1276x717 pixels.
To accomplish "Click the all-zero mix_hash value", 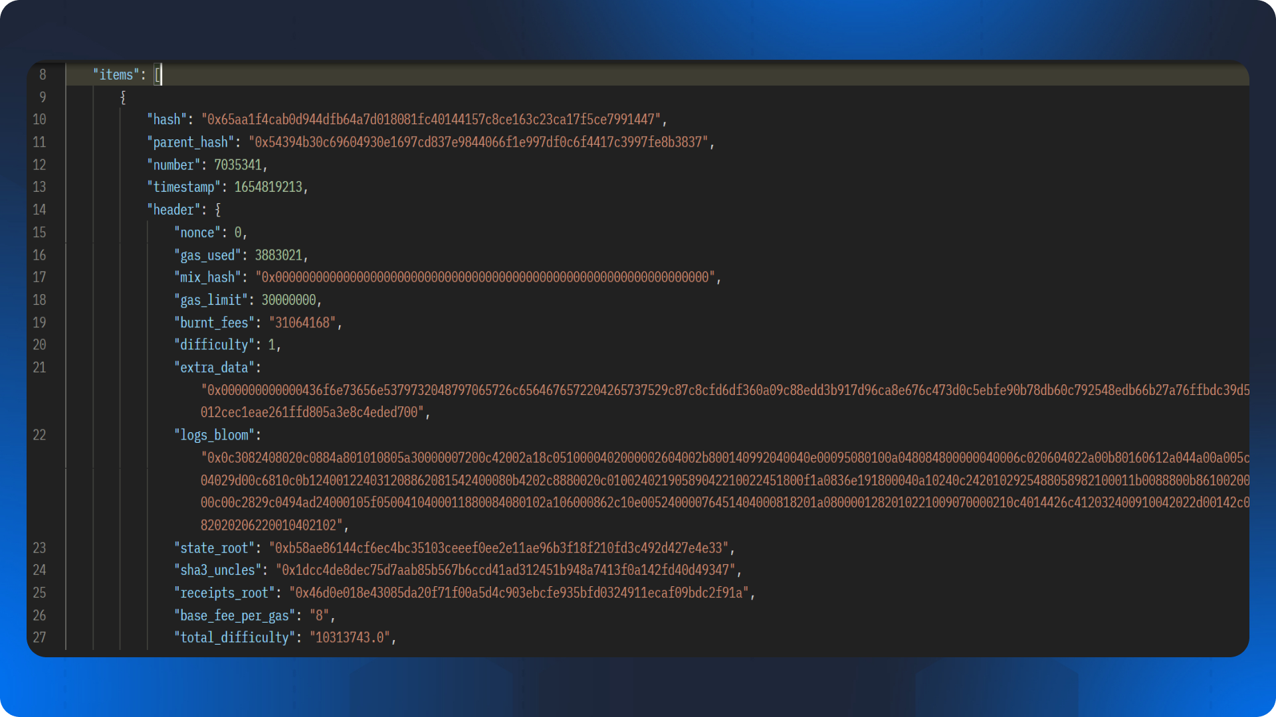I will coord(485,278).
